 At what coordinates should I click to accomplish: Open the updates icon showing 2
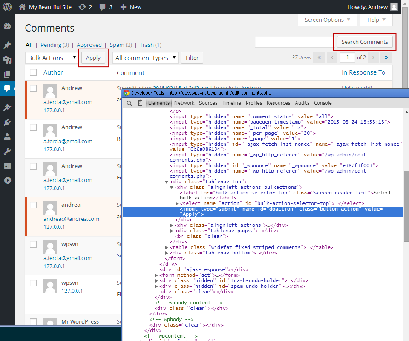click(82, 7)
